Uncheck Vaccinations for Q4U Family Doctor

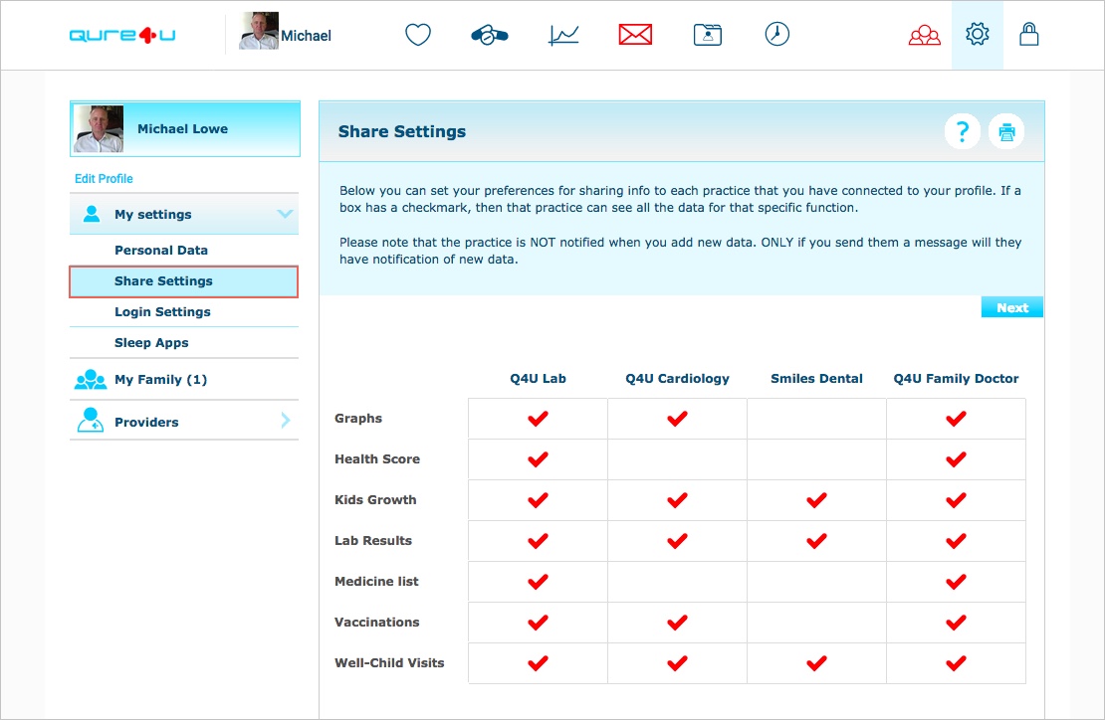957,623
